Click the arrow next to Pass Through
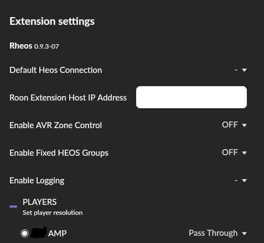The image size is (264, 243). coord(244,234)
